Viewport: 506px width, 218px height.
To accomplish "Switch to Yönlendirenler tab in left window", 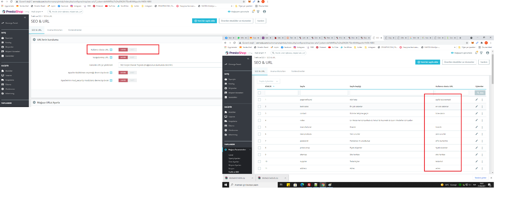I will [x=75, y=30].
